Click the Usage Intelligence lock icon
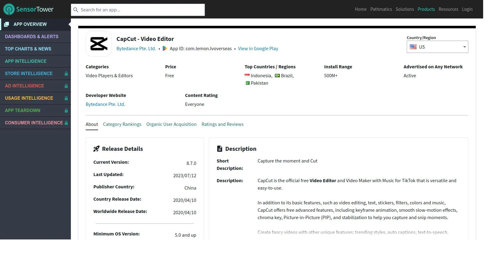Screen dimensions: 493x277 pos(66,98)
